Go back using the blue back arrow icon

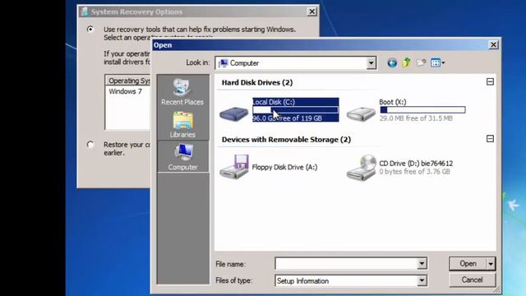pos(392,62)
